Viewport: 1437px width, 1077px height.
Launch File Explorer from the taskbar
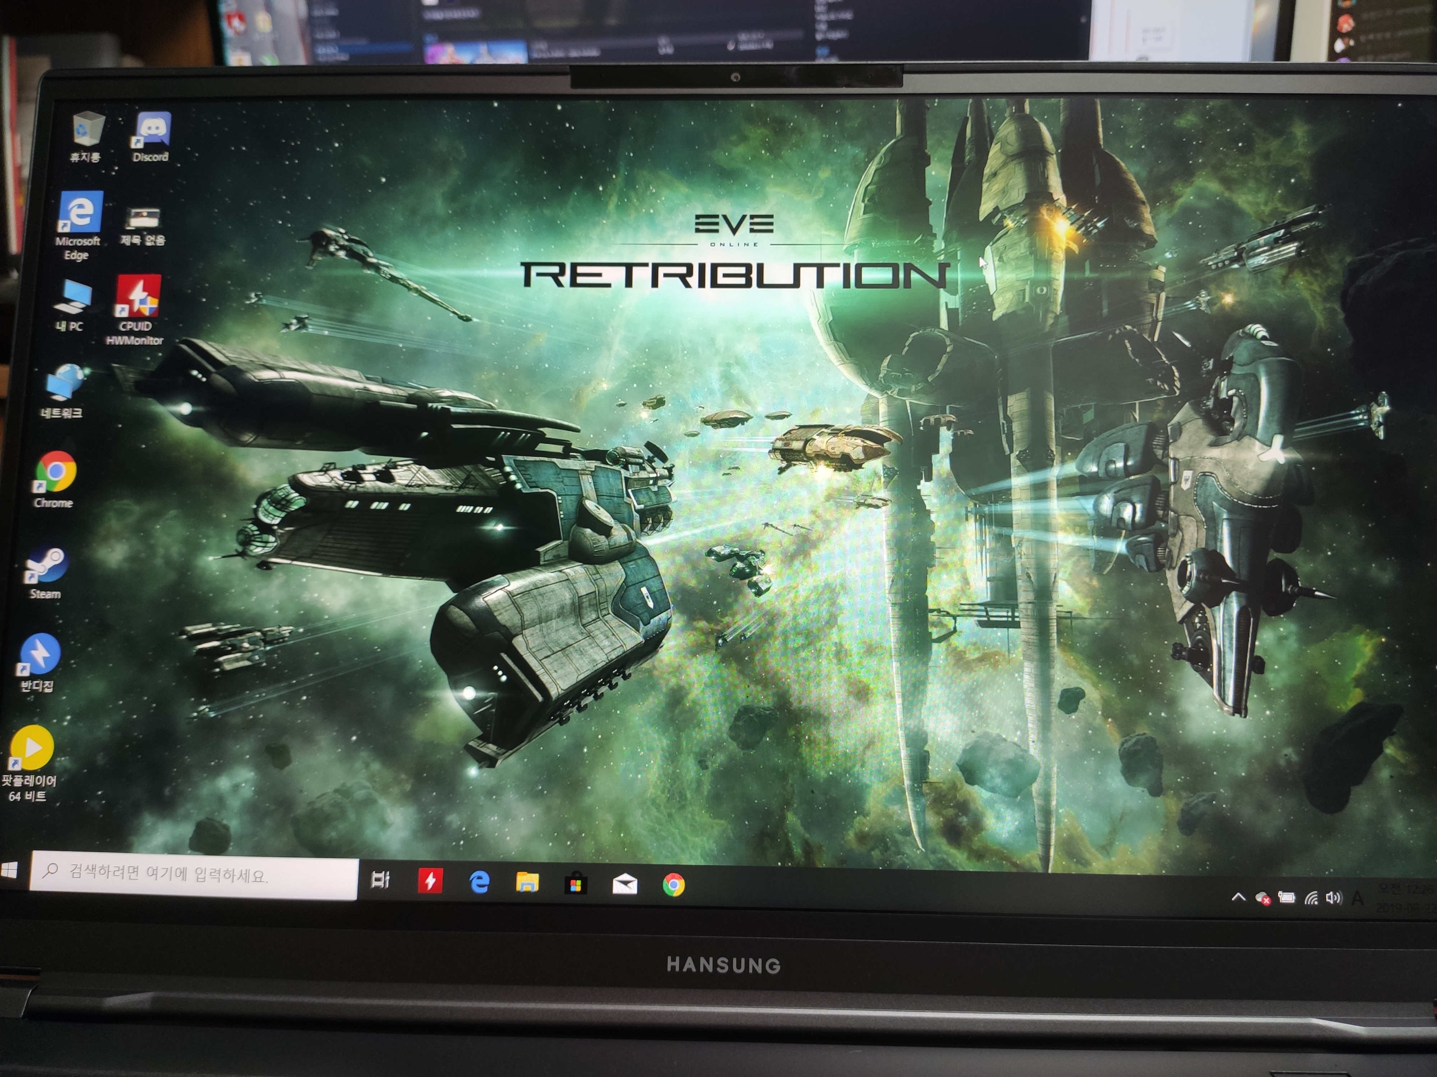527,883
